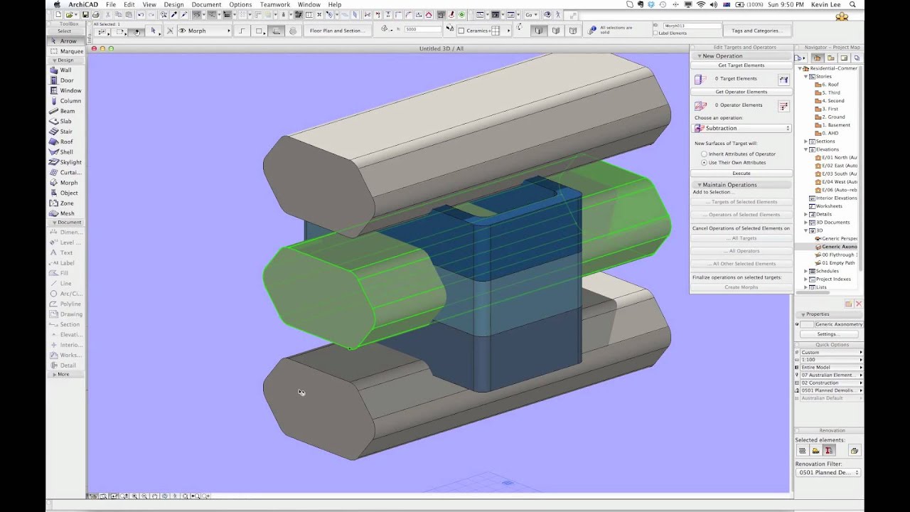Screen dimensions: 910x512
Task: Click the Undo arrow in the toolbar
Action: click(x=141, y=14)
